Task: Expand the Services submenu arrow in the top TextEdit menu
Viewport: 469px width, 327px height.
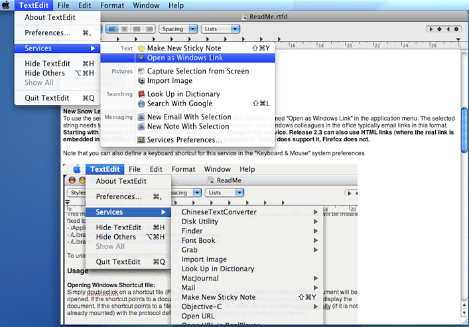Action: (93, 48)
